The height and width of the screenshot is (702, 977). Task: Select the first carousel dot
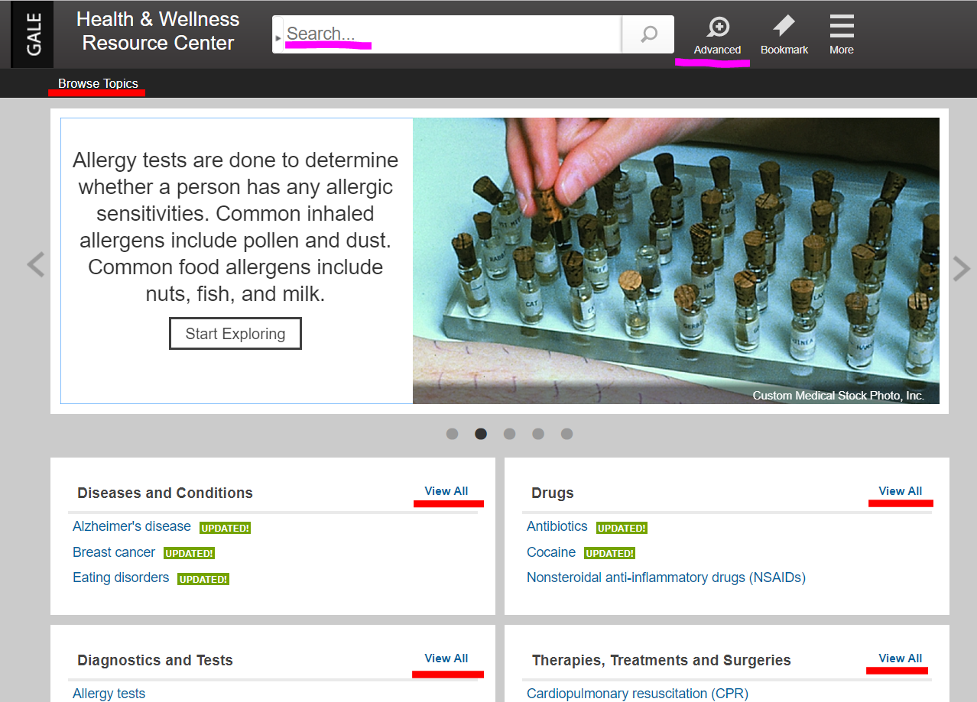point(452,434)
